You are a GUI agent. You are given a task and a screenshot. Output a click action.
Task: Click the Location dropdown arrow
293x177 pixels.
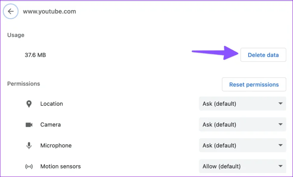(280, 103)
